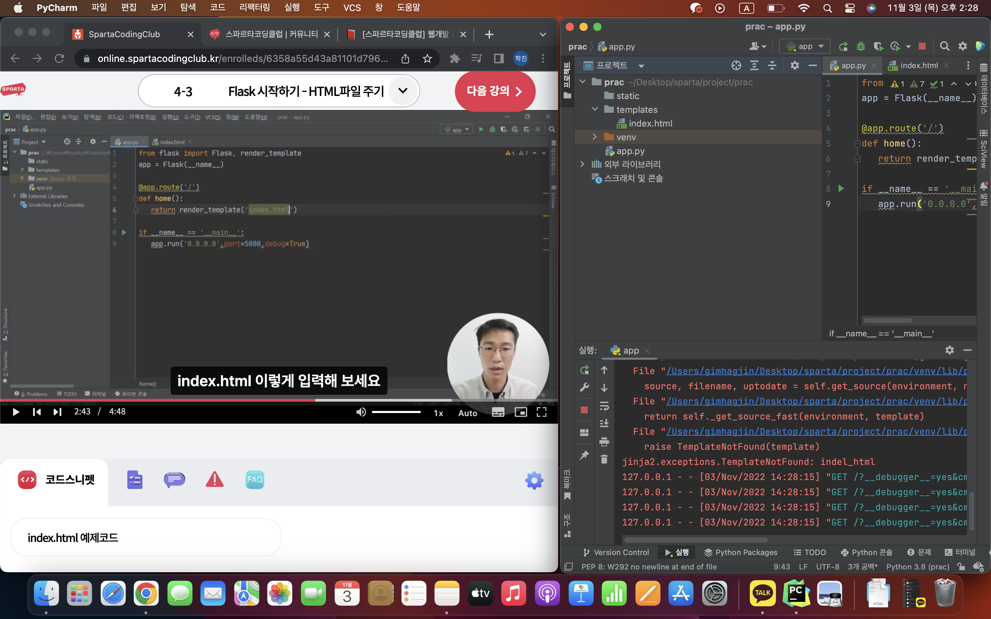Start debugging with the green bug icon
991x619 pixels.
[x=860, y=47]
